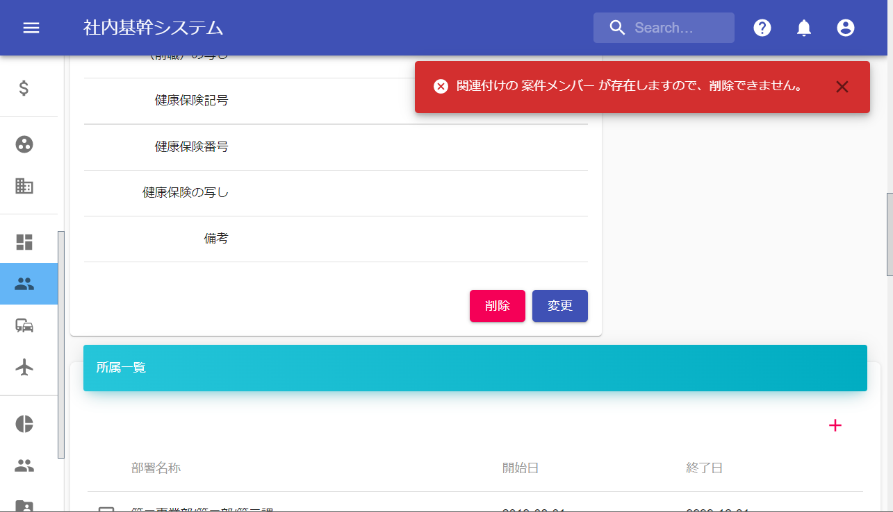Click the 開始日 column header

[x=521, y=468]
